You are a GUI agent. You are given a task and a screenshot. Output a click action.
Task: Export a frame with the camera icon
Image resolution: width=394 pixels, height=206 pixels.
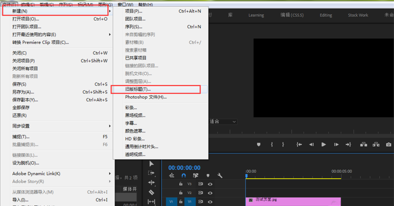(388, 145)
